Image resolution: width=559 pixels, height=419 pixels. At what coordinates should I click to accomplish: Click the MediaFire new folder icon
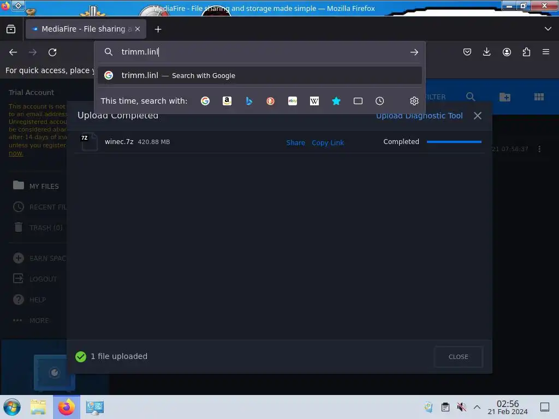click(505, 97)
